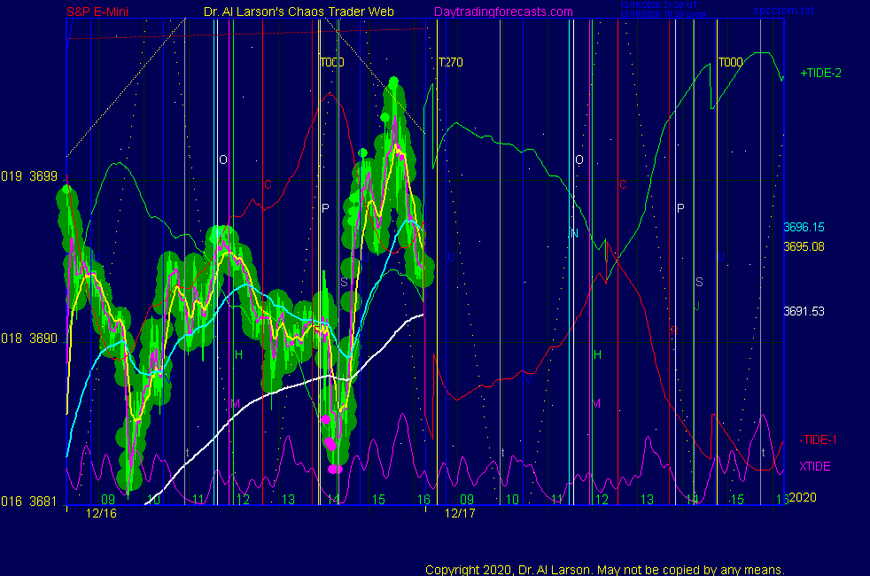Screen dimensions: 870x576
Task: Click the 13 hour label for 12/16
Action: [288, 500]
